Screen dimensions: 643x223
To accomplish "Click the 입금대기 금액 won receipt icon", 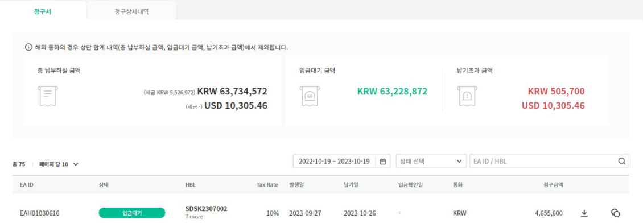I will 310,96.
